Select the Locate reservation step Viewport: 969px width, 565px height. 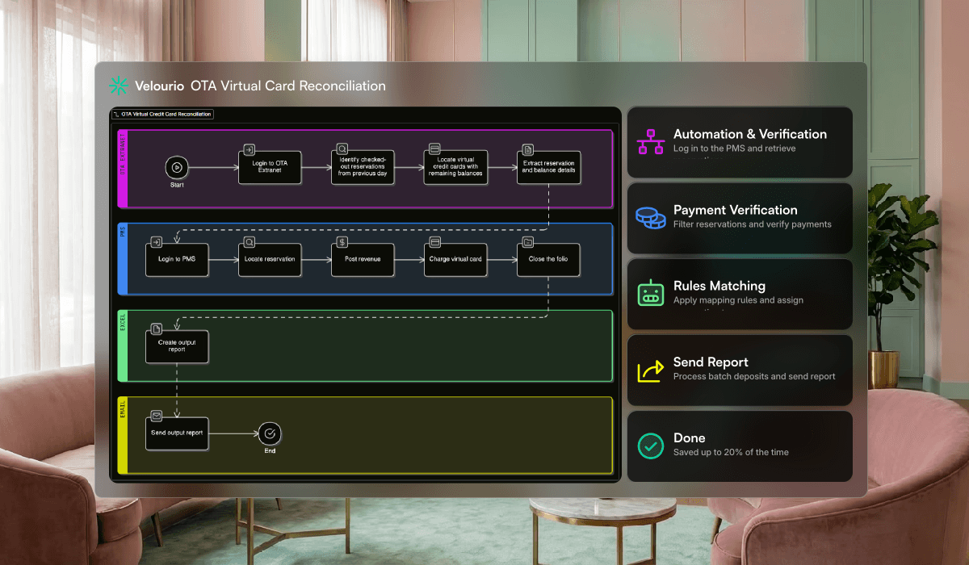[x=270, y=259]
